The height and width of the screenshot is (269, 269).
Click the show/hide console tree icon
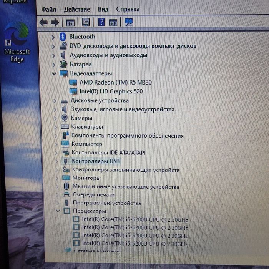coord(70,22)
